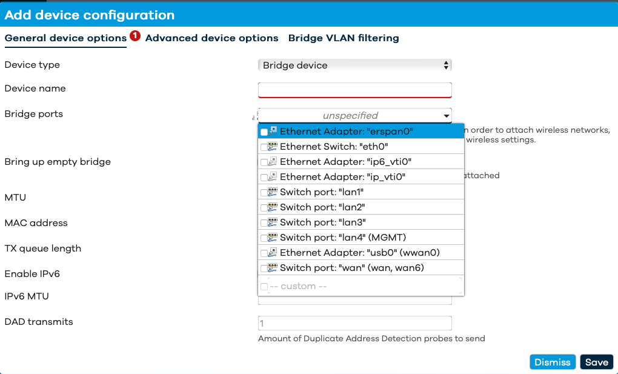This screenshot has height=374, width=618.
Task: Click the wan switch port icon
Action: tap(273, 267)
